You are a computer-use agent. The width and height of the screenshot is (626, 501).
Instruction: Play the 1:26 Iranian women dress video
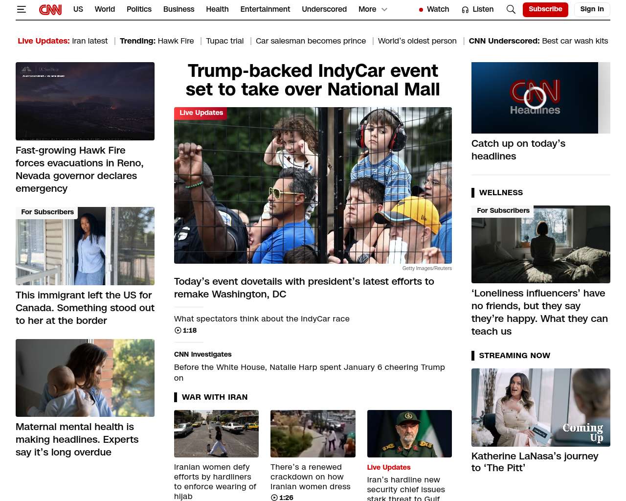[x=274, y=498]
